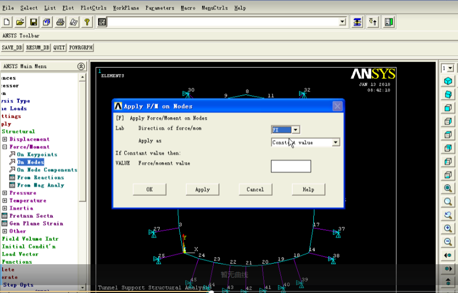The image size is (458, 293).
Task: Click the Help button in dialog
Action: tap(309, 189)
